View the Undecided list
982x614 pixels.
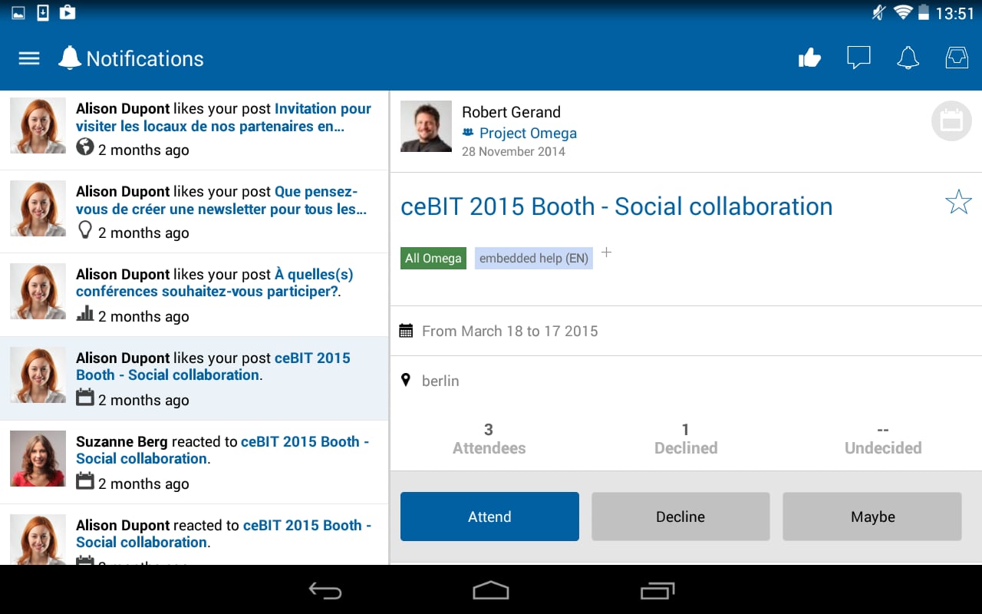coord(883,439)
